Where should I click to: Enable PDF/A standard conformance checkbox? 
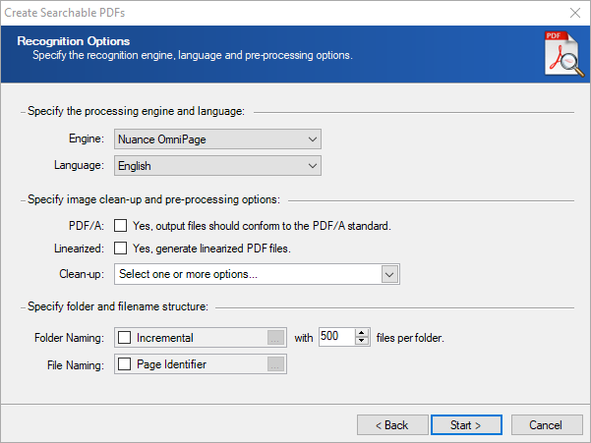[121, 226]
